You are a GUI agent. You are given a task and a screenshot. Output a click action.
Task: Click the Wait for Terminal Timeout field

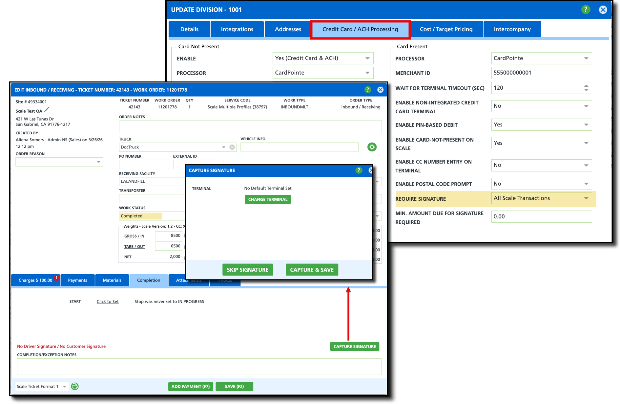(x=541, y=88)
